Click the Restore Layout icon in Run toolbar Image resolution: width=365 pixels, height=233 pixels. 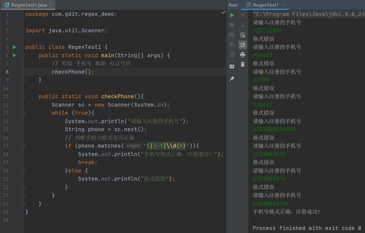[232, 67]
